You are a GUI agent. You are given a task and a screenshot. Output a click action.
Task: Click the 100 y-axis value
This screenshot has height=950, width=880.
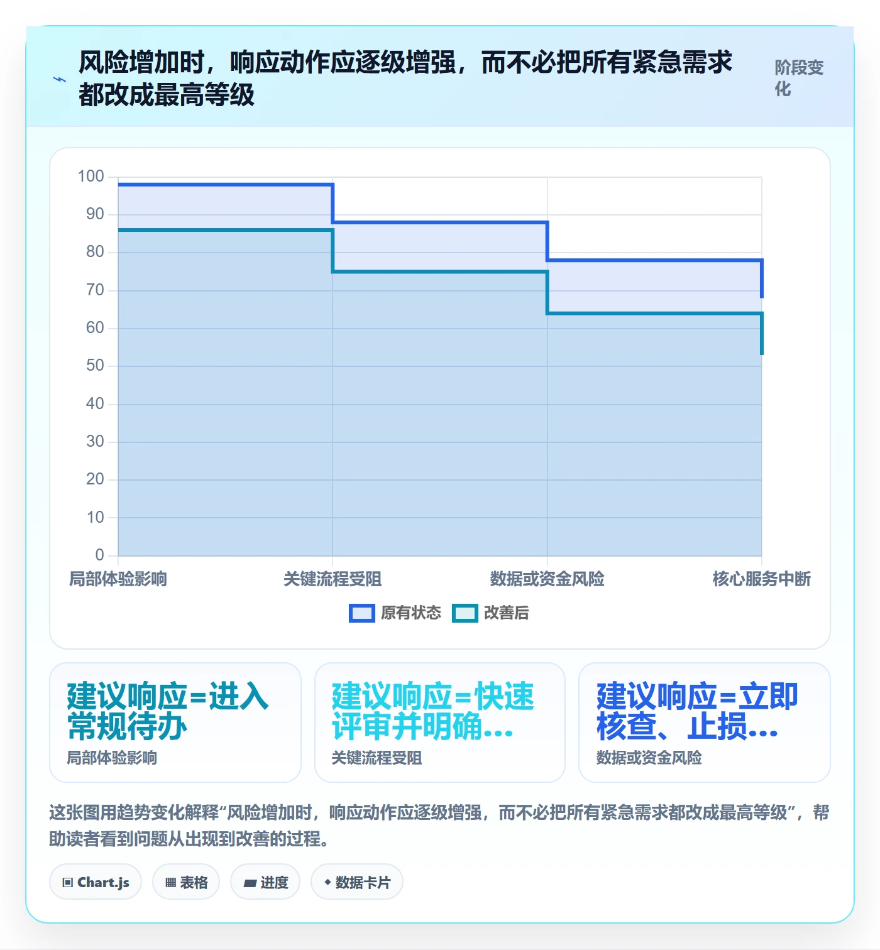click(91, 177)
